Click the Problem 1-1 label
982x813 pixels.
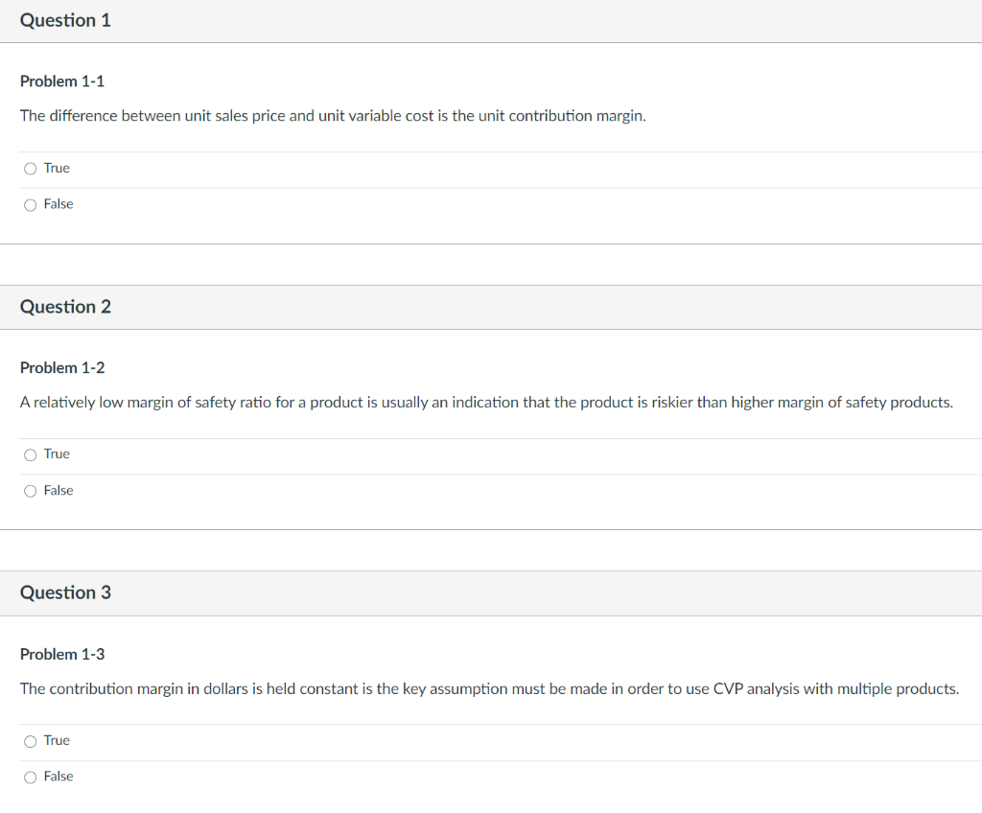pos(62,81)
